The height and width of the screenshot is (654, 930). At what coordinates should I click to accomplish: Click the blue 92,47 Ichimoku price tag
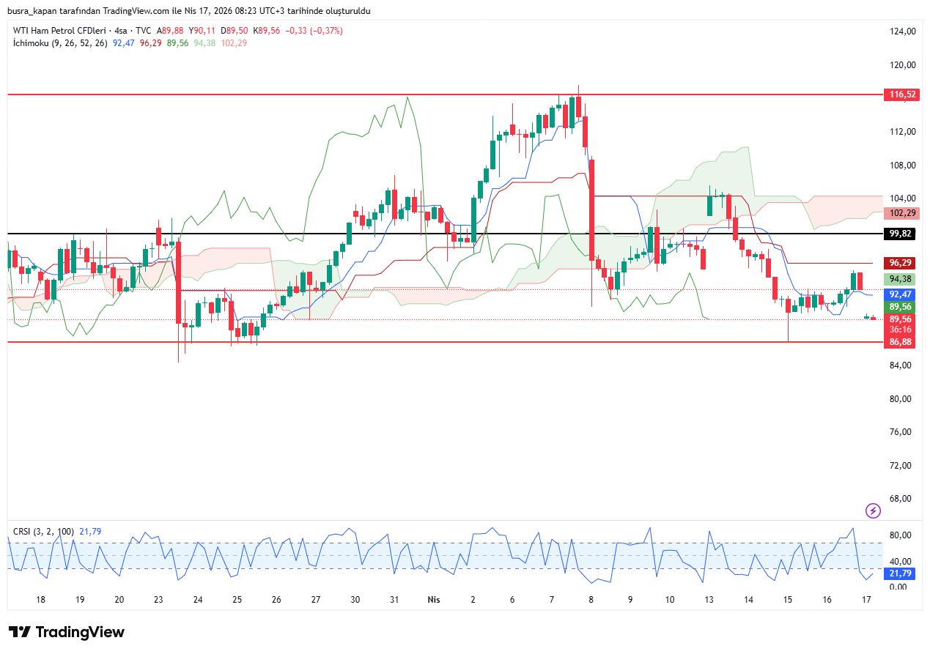[901, 294]
